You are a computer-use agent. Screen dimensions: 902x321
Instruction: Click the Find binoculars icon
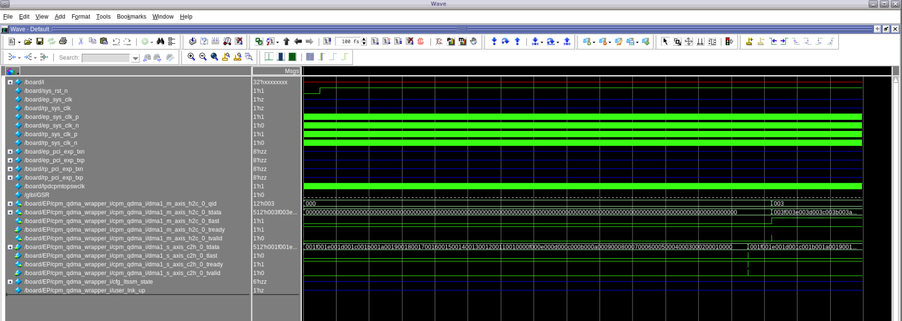tap(160, 42)
